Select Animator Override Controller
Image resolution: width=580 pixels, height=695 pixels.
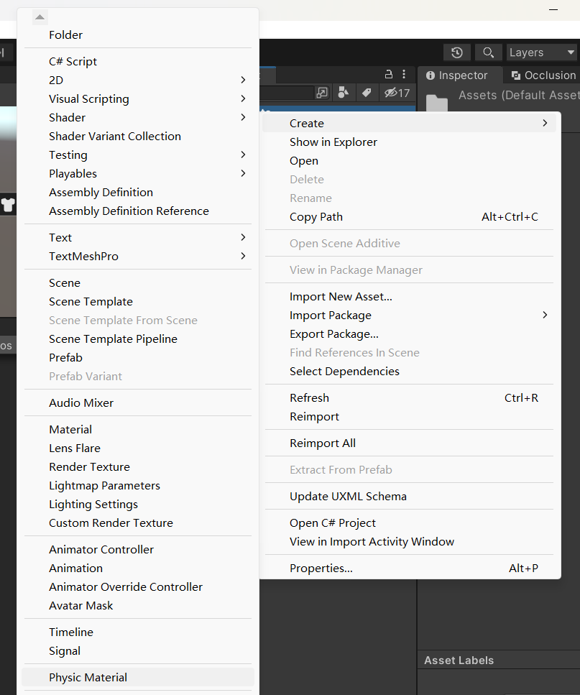(138, 586)
